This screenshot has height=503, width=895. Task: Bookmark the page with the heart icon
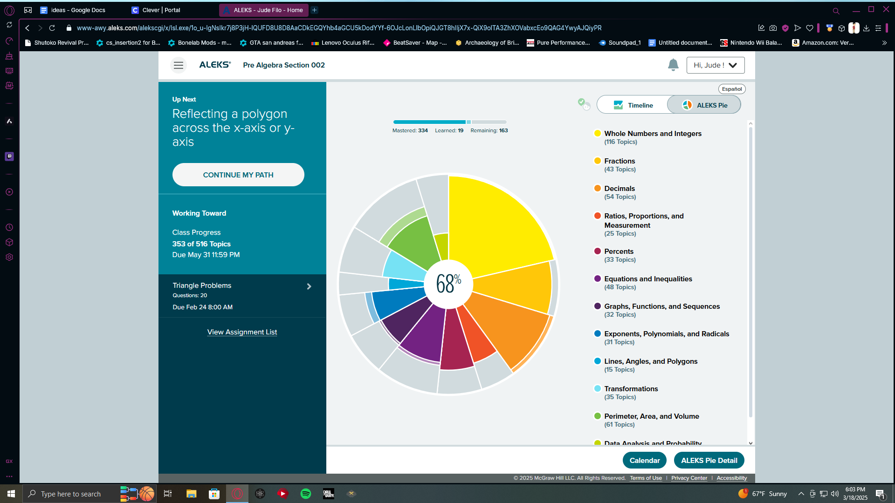810,28
